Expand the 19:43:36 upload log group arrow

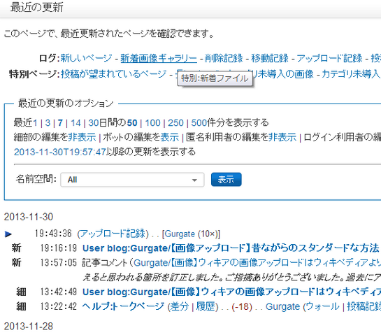[x=8, y=234]
